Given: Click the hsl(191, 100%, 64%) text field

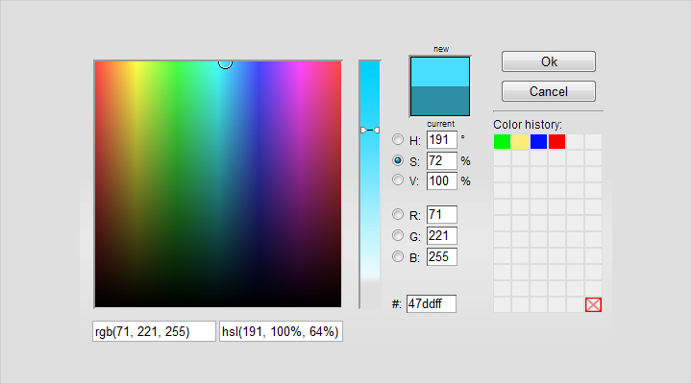Looking at the screenshot, I should coord(281,331).
